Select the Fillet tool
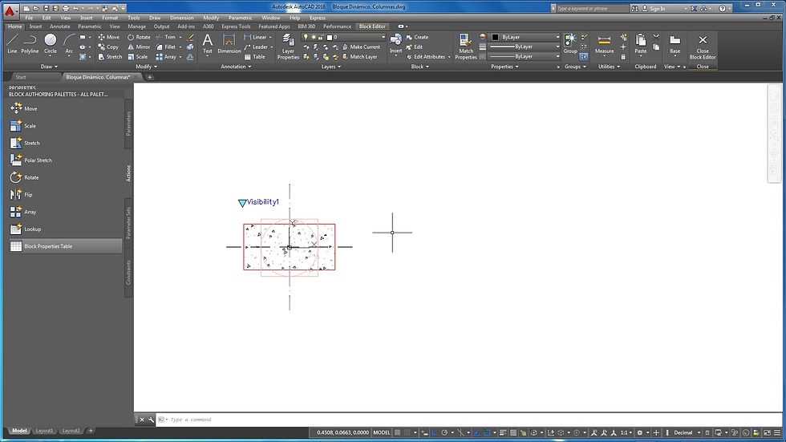 point(166,47)
